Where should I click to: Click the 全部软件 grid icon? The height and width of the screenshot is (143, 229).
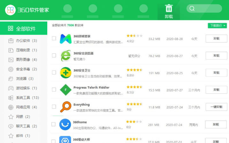coord(11,28)
